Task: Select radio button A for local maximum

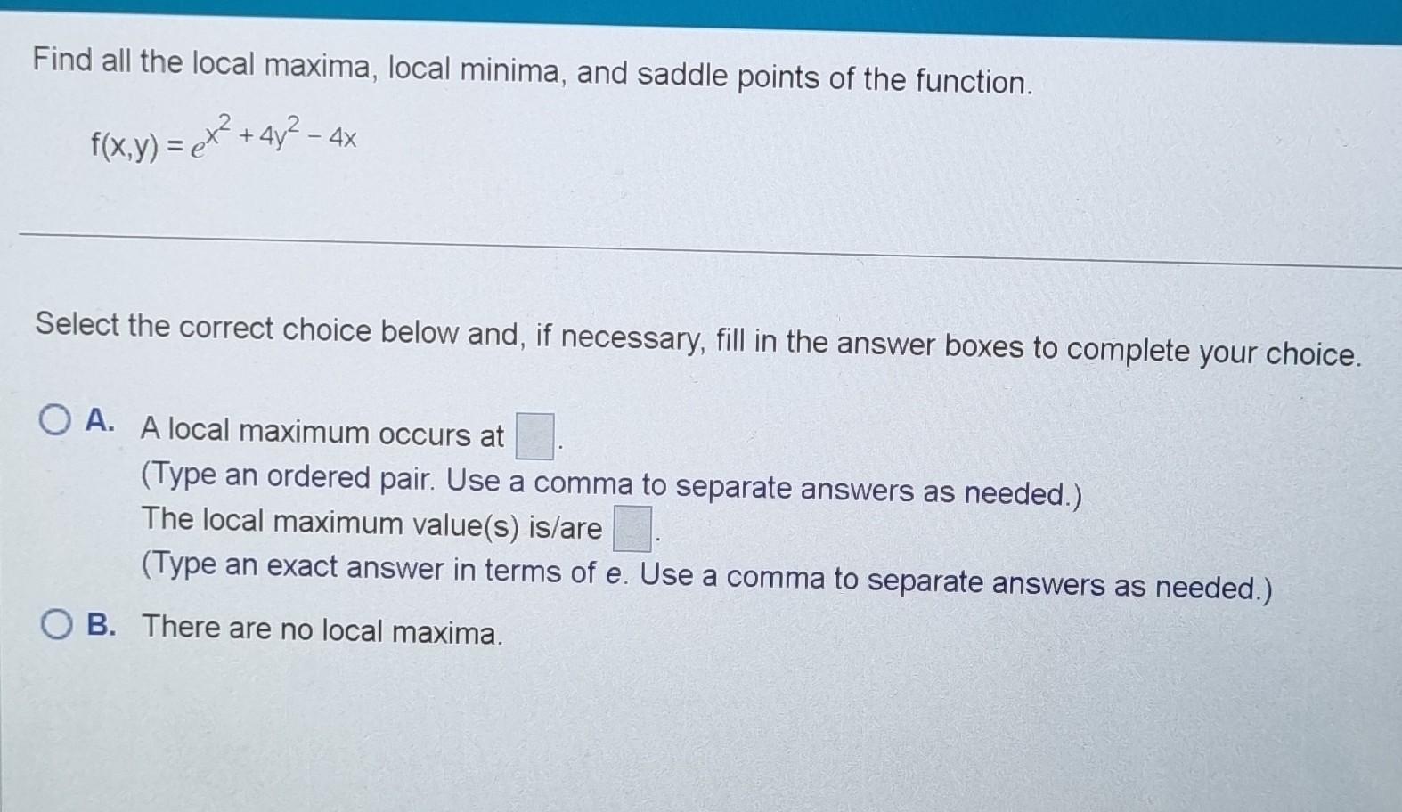Action: click(x=56, y=421)
